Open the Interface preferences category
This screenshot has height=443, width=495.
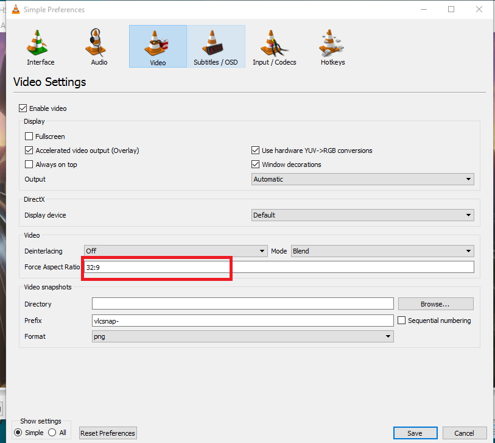(40, 47)
